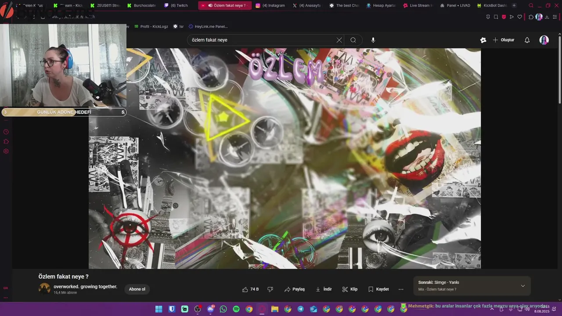Create a clip with Klip button
The image size is (562, 316).
coord(350,289)
